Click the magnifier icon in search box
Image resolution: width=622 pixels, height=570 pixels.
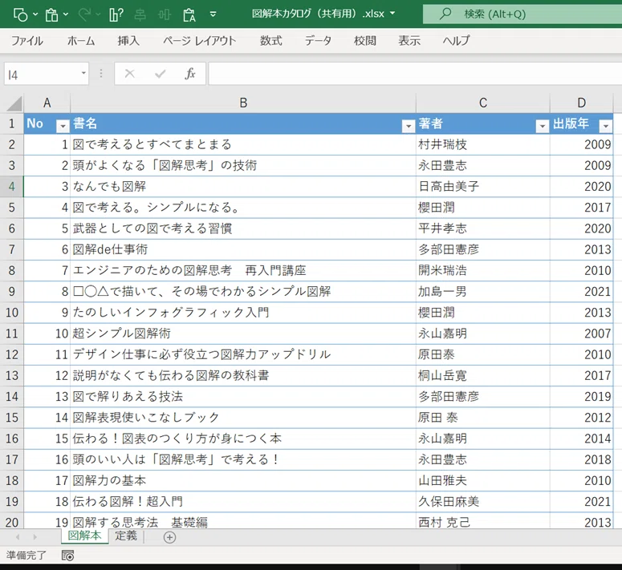click(445, 14)
